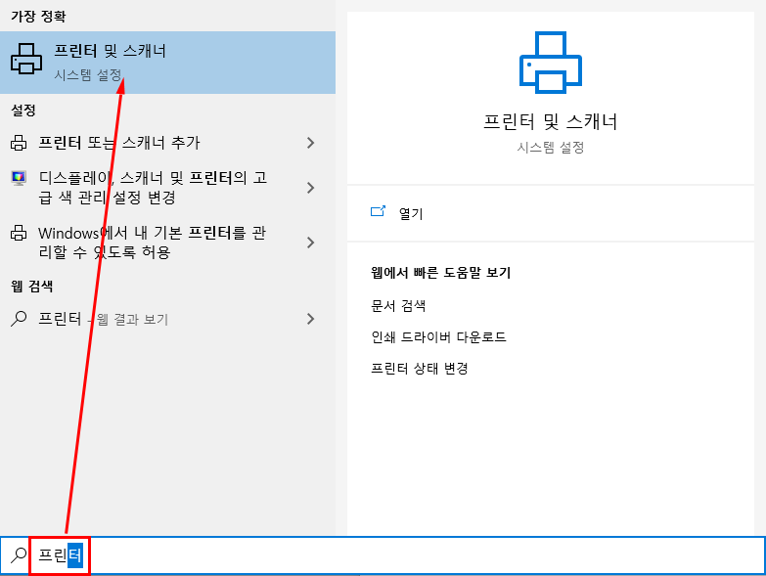Click the 웹에서 빠른 도움말 보기 heading
This screenshot has width=766, height=576.
[440, 273]
